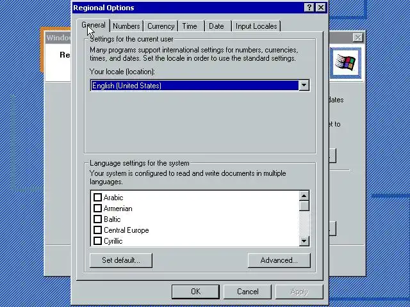Check the Arabic language checkbox
This screenshot has width=410, height=307.
97,198
